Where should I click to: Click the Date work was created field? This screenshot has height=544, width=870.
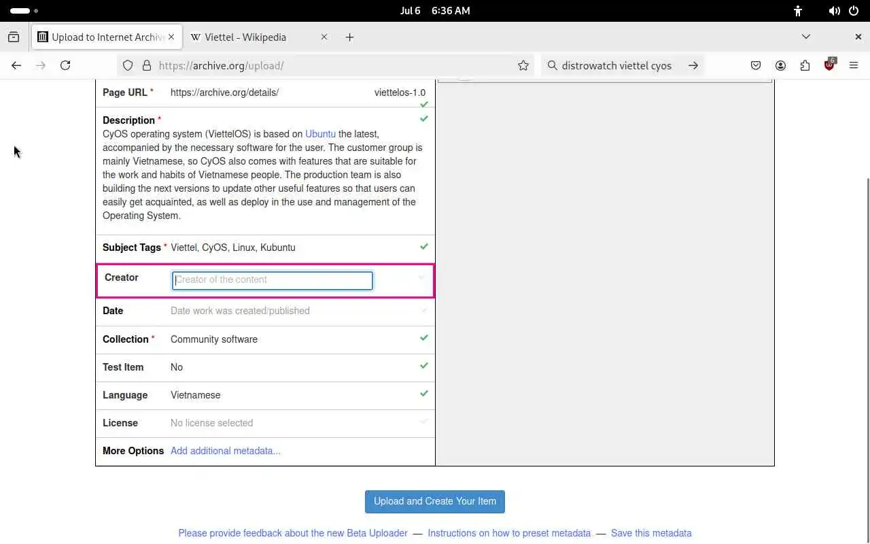click(x=240, y=311)
